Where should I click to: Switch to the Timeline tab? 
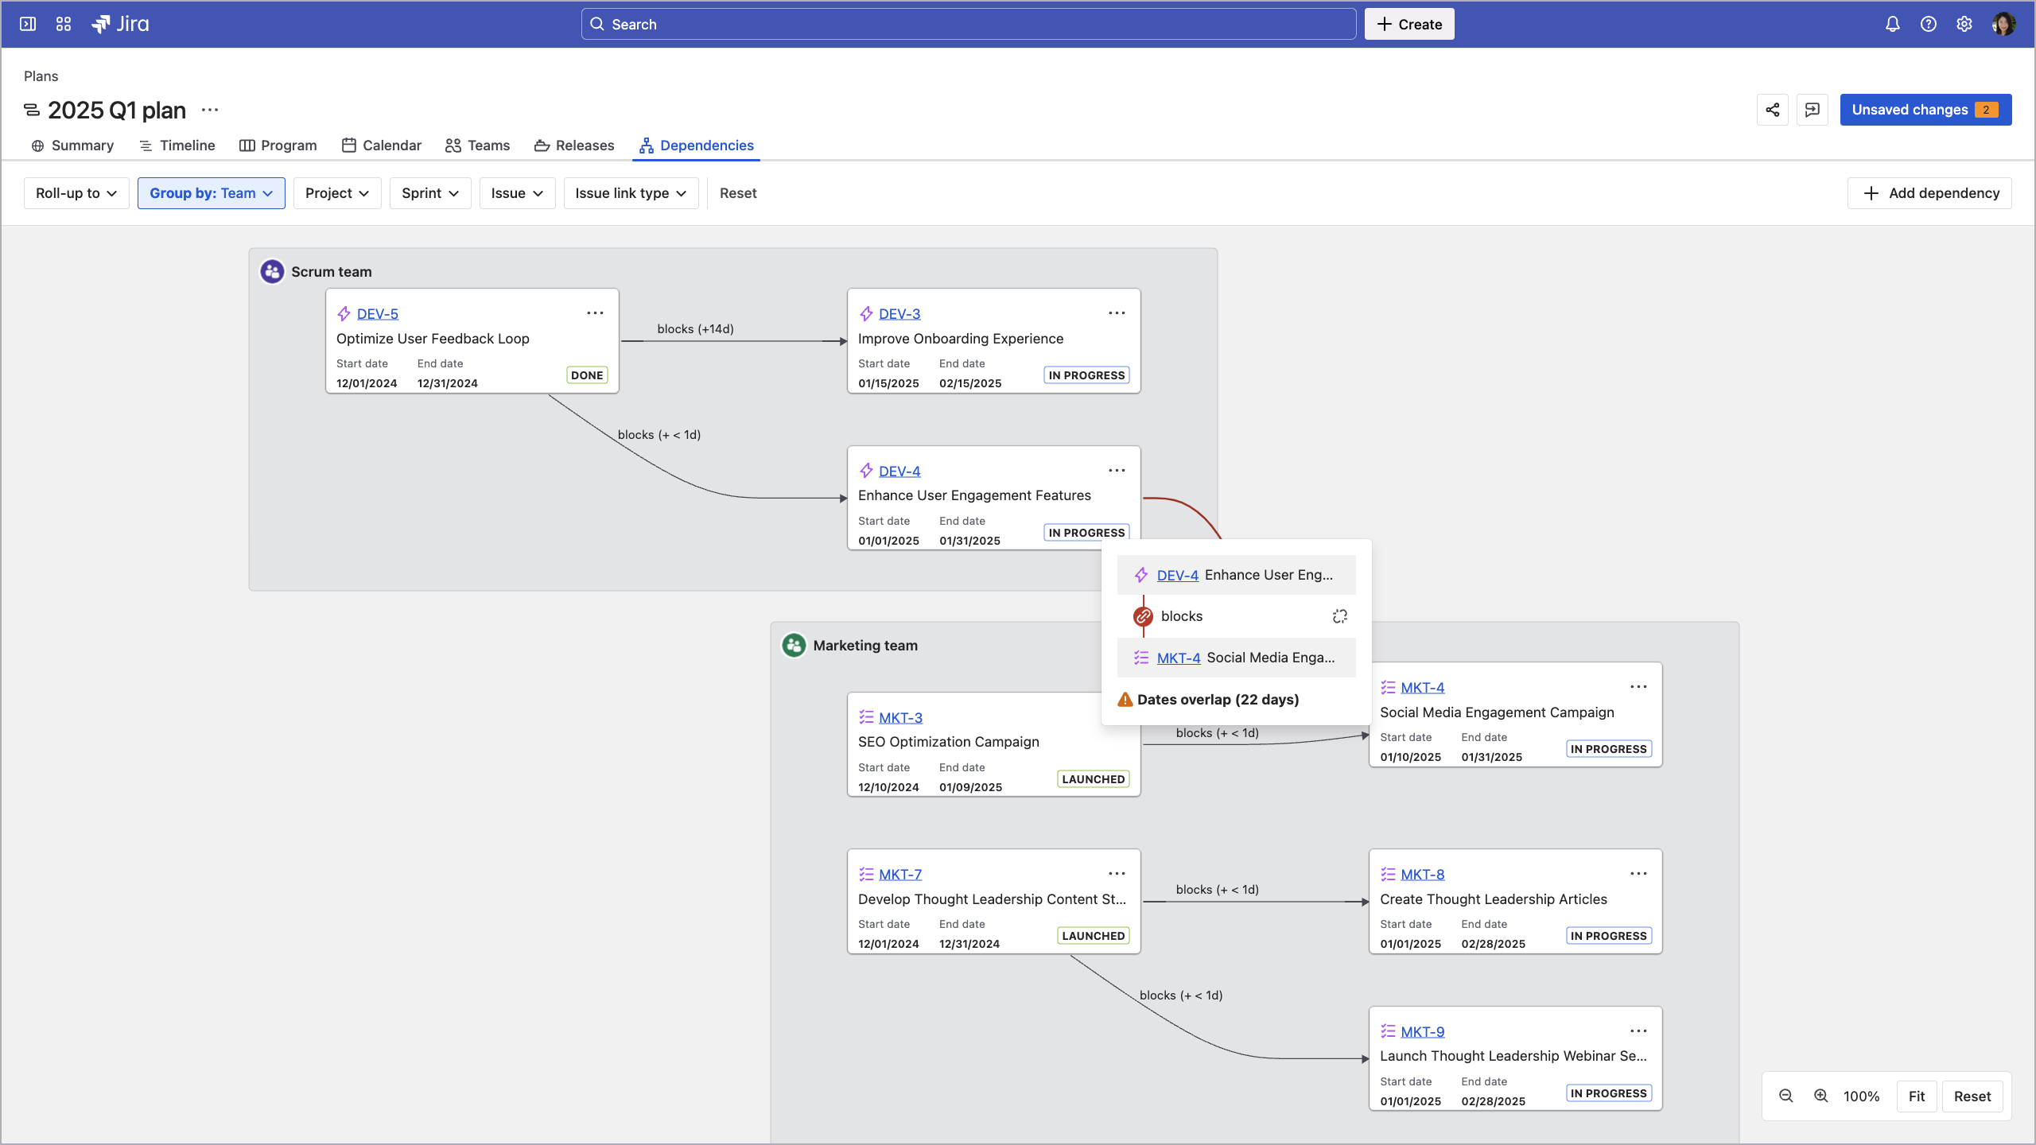click(x=177, y=146)
